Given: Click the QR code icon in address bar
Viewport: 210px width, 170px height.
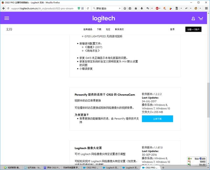Looking at the screenshot, I should point(83,8).
